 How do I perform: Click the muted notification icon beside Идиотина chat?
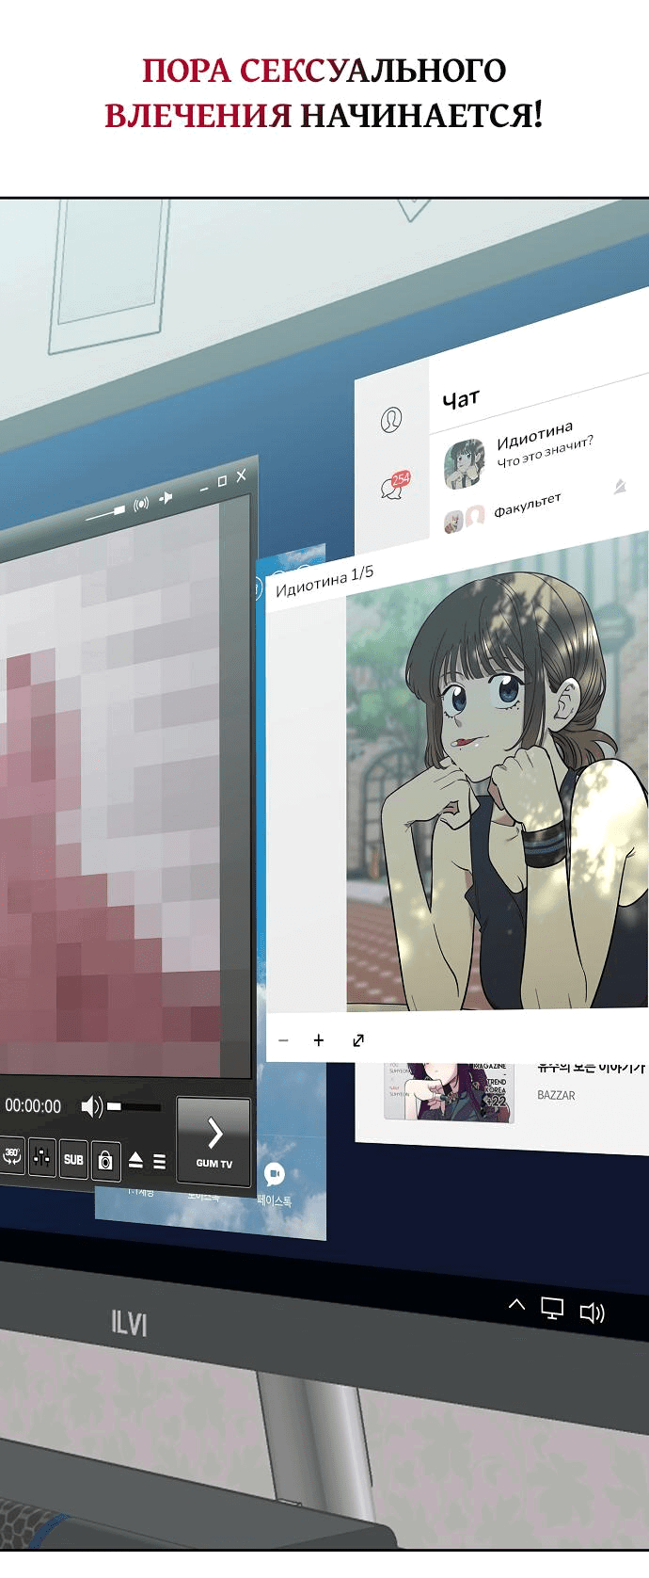[x=620, y=487]
